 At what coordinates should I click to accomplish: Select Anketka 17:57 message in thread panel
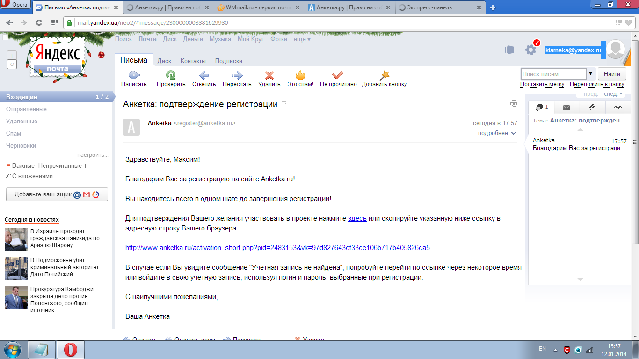[579, 144]
